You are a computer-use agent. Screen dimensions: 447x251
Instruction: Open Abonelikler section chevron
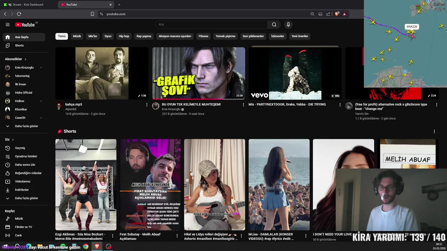click(25, 59)
